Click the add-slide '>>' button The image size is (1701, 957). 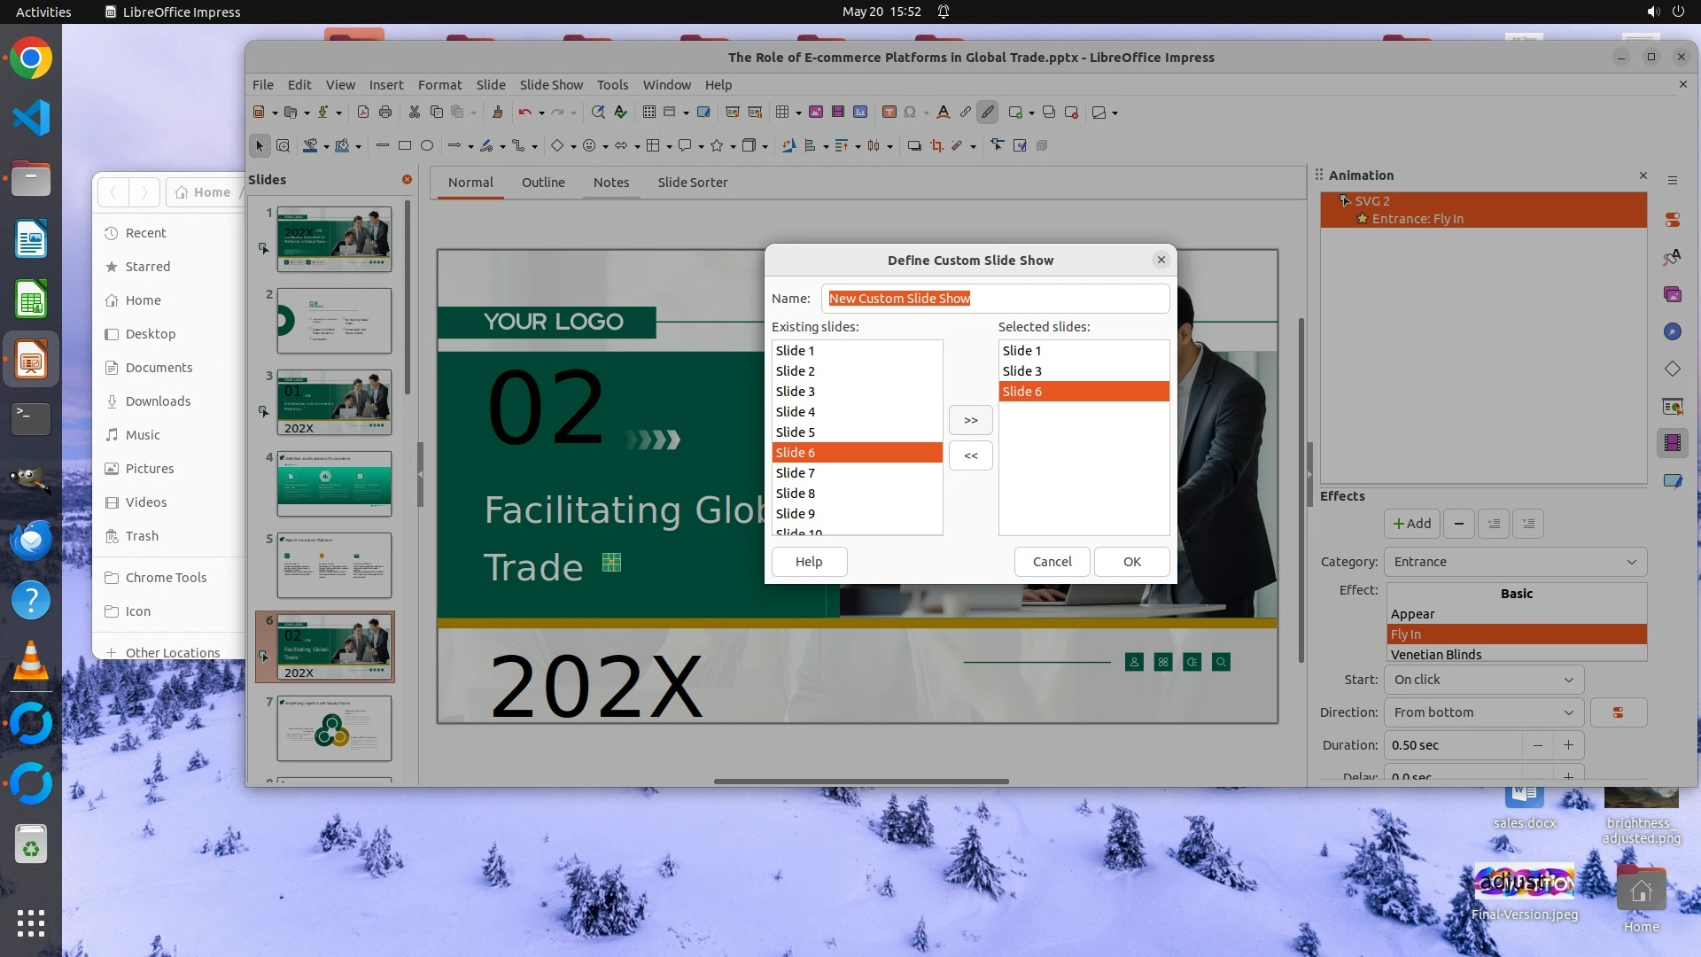pos(970,420)
